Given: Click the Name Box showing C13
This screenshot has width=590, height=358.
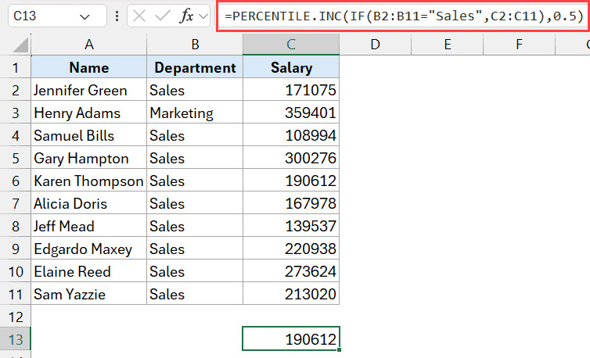Looking at the screenshot, I should [x=47, y=16].
